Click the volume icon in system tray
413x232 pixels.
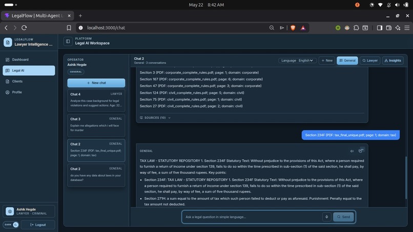397,5
